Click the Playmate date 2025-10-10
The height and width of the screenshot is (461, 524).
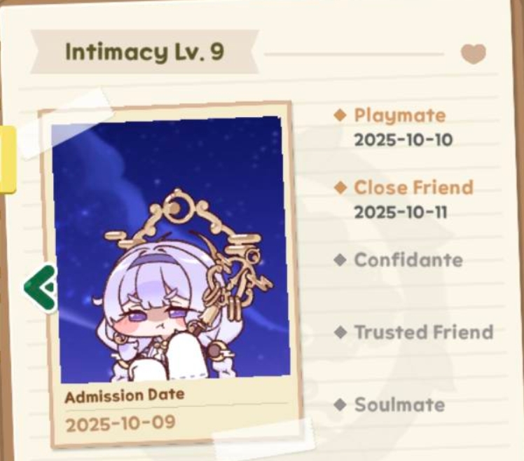404,139
